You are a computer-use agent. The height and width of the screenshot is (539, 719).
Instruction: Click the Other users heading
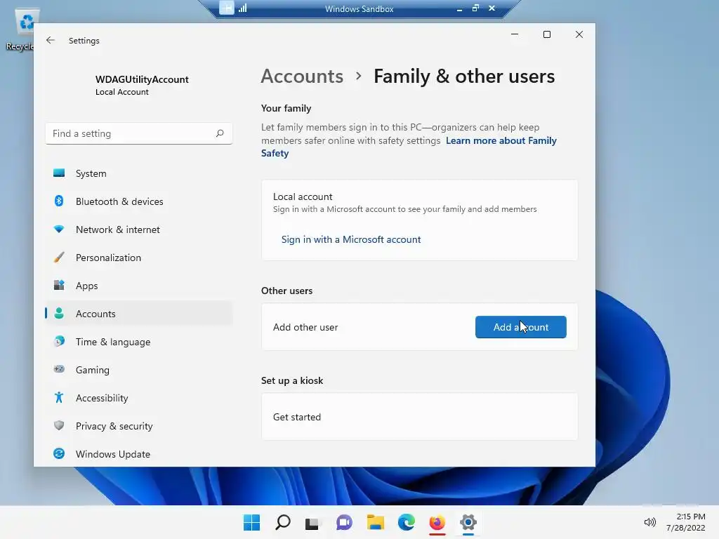click(x=286, y=291)
